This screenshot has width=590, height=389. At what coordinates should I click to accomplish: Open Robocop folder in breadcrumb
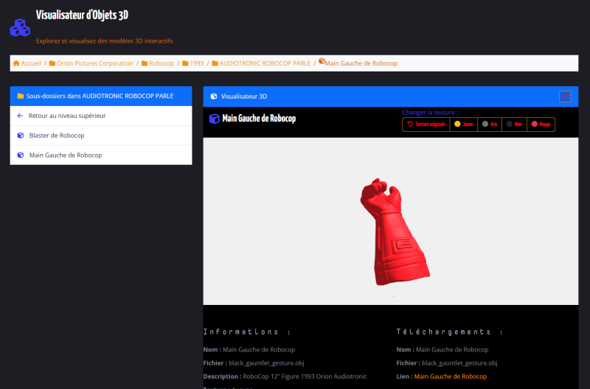(161, 63)
